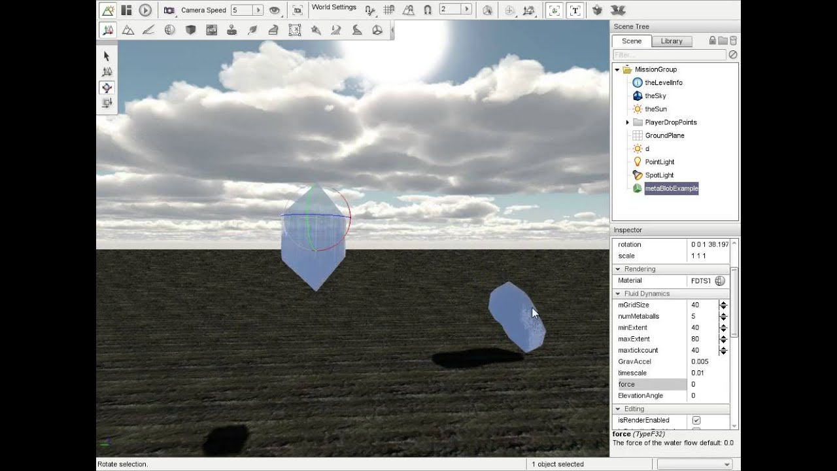This screenshot has height=471, width=837.
Task: Select theSun in Scene Tree
Action: (x=656, y=109)
